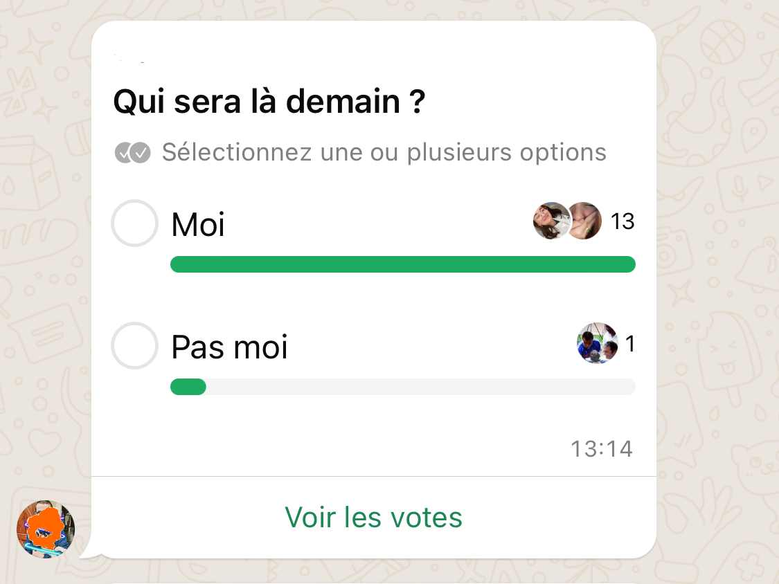779x584 pixels.
Task: Click "Sélectionnez une ou plusieurs options" hint text
Action: [384, 152]
